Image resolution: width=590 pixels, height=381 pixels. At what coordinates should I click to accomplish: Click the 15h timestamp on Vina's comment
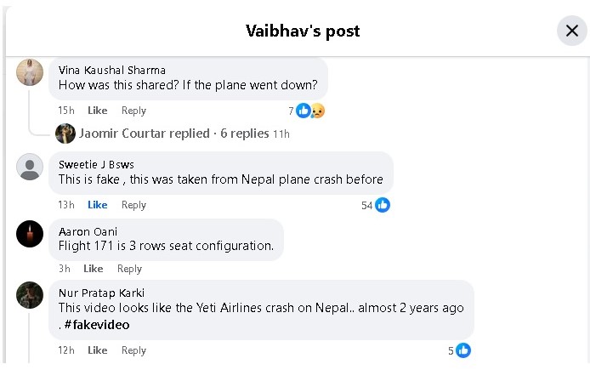tap(65, 111)
